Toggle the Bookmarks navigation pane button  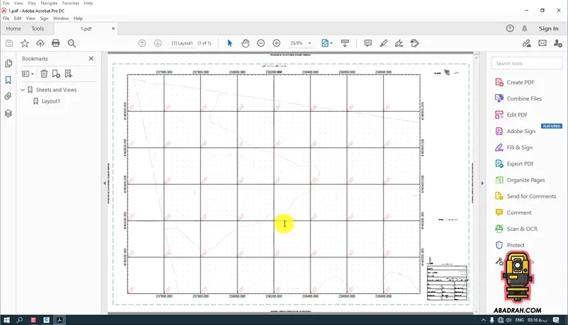(x=9, y=80)
